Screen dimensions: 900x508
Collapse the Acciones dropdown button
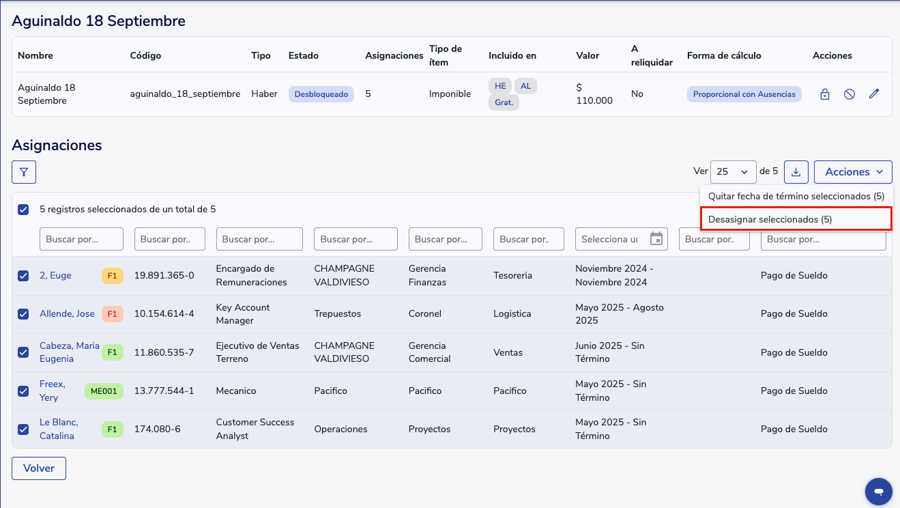coord(852,172)
